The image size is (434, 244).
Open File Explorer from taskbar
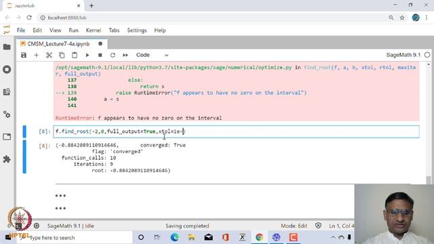point(191,237)
